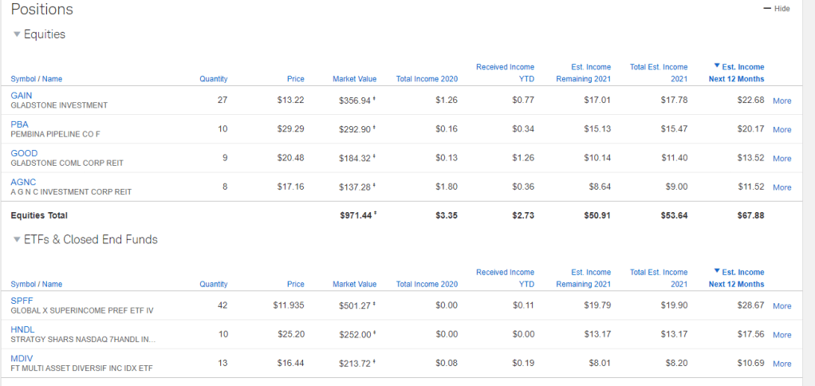Open the PBA symbol link
The image size is (815, 386).
(x=20, y=124)
